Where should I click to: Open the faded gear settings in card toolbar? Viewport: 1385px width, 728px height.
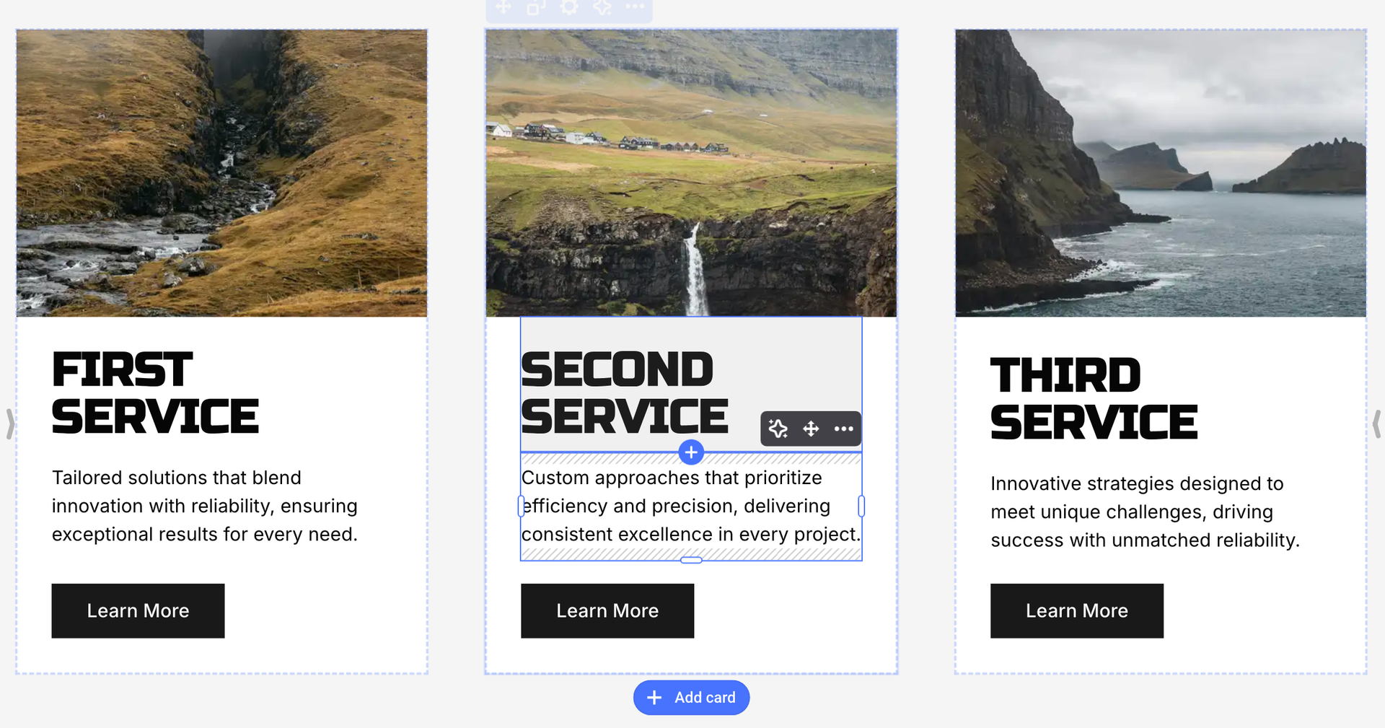coord(569,7)
